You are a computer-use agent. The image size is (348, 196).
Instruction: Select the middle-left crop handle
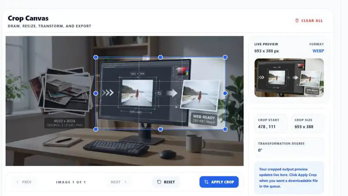click(96, 93)
